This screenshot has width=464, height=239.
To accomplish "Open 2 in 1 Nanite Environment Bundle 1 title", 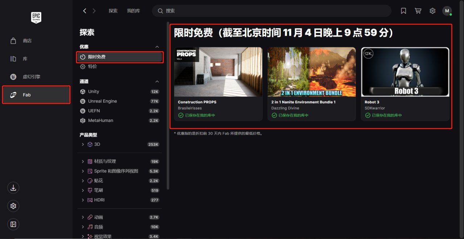I will 303,102.
